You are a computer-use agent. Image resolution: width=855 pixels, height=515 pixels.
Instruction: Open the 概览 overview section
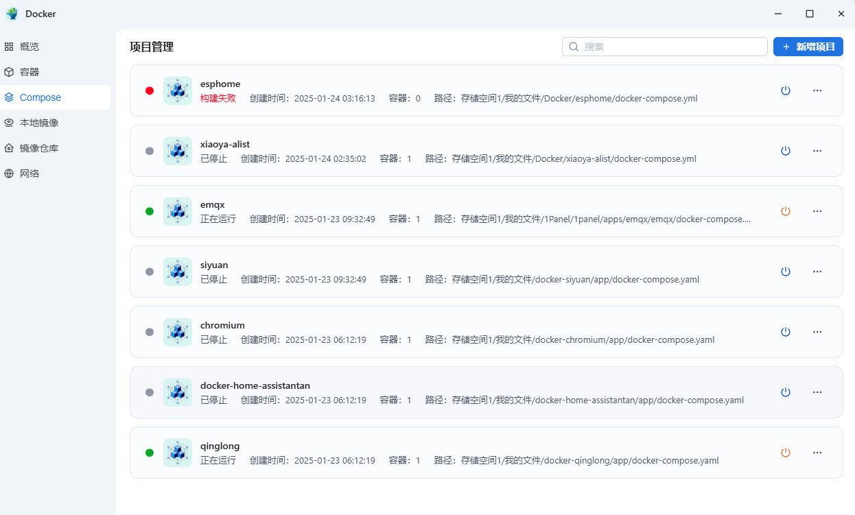(55, 47)
